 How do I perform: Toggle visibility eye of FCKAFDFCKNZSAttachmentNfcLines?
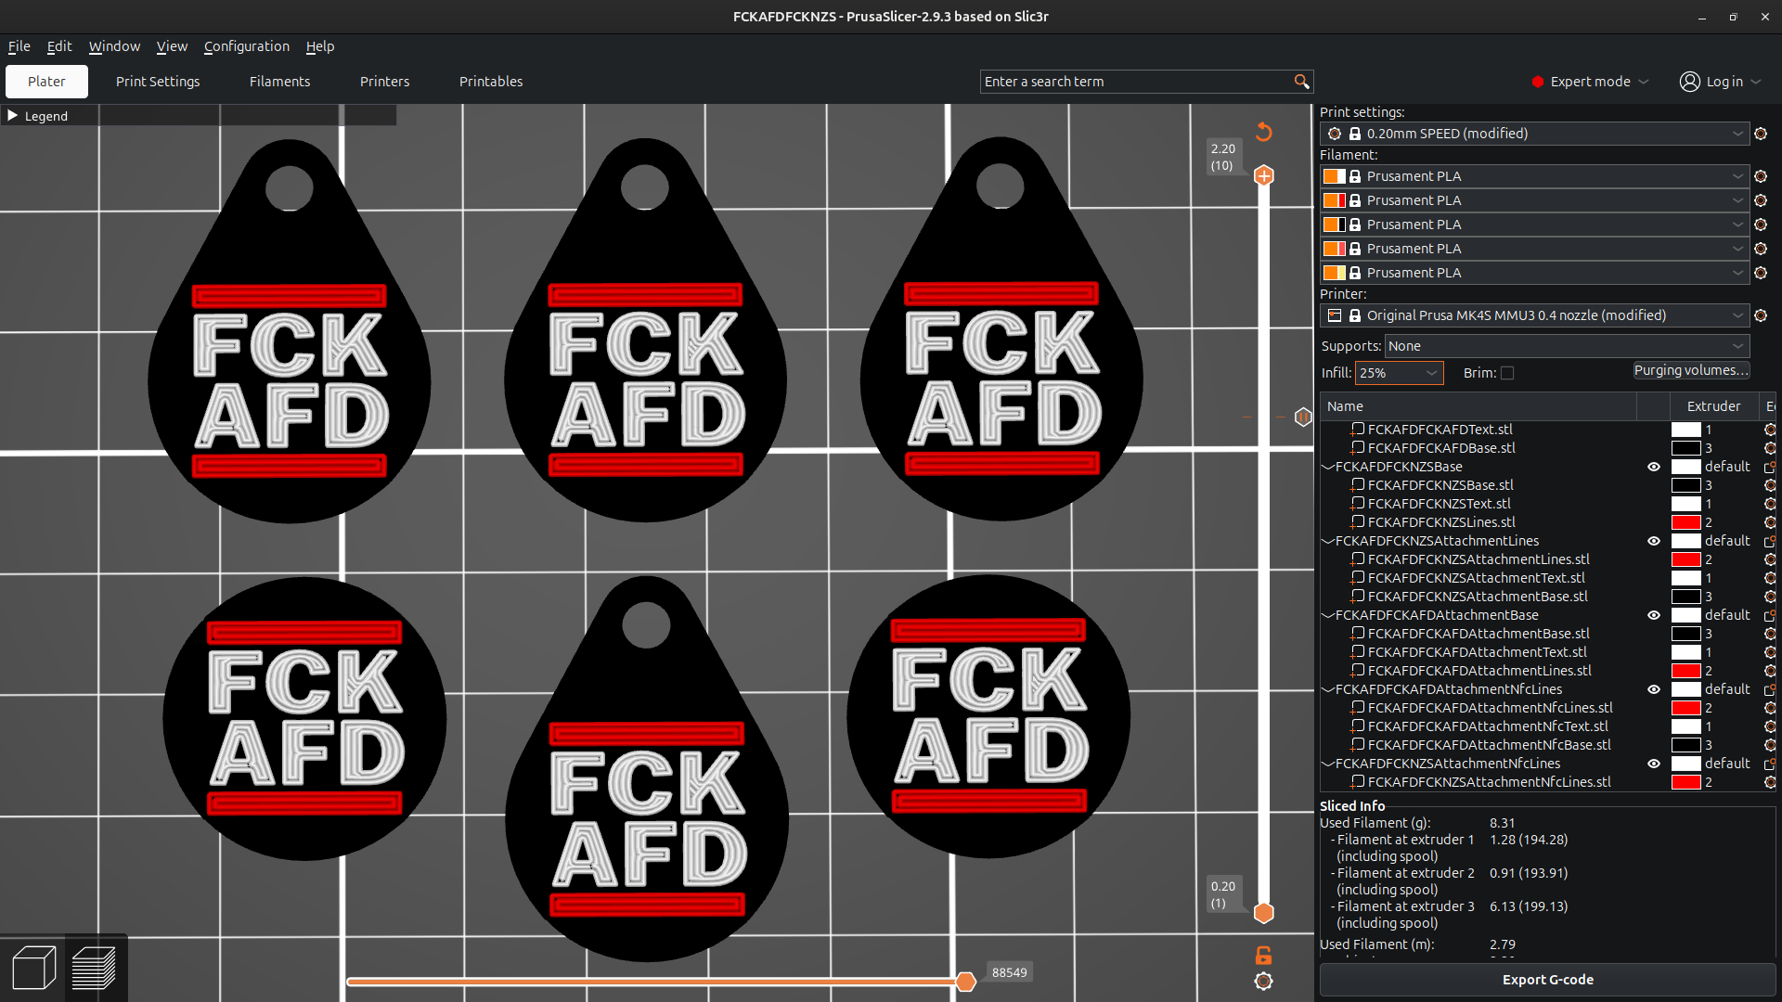[1653, 764]
